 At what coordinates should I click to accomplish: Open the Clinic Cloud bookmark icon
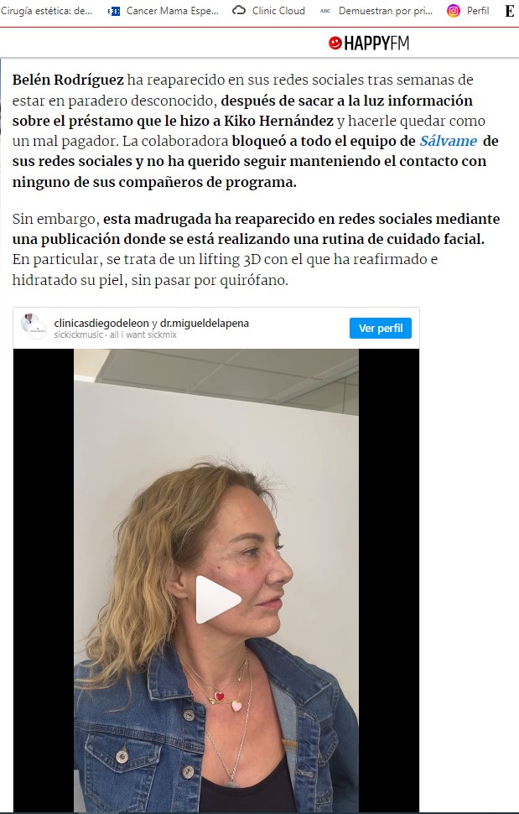[239, 10]
